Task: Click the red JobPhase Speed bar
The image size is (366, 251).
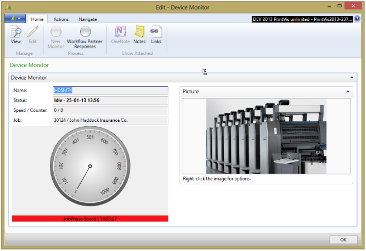Action: click(90, 219)
